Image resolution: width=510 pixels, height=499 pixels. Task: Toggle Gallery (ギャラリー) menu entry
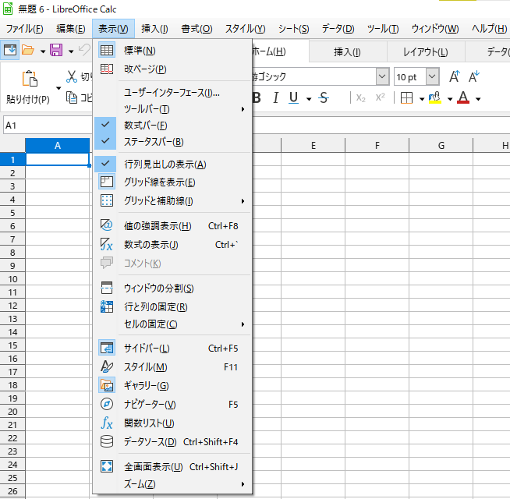point(172,385)
